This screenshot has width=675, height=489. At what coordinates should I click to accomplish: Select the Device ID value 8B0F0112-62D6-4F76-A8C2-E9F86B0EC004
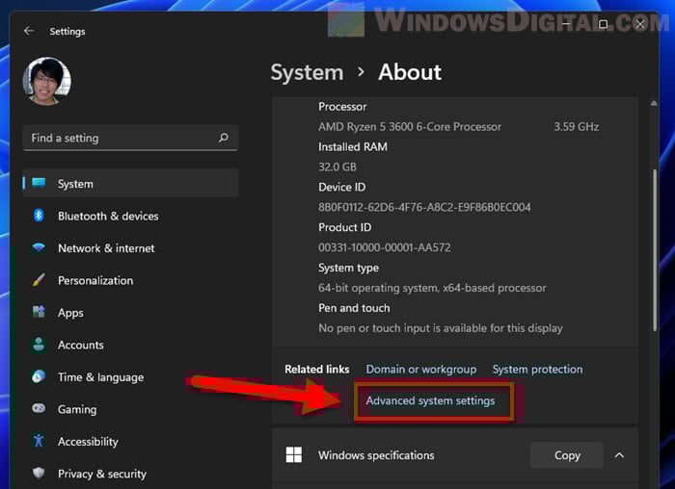point(424,207)
